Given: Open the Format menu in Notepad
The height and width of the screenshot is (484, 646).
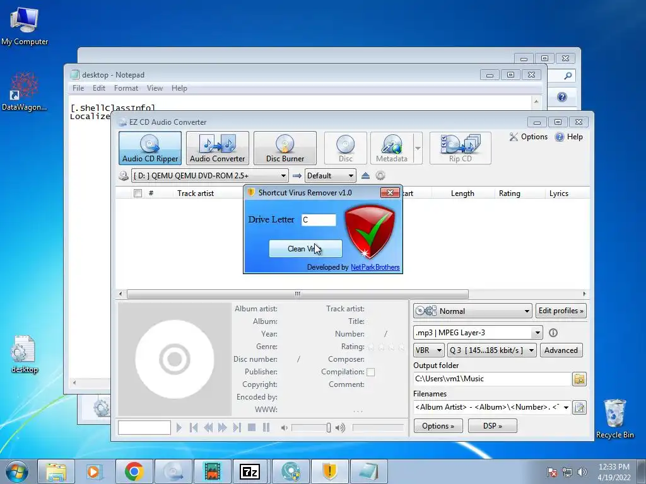Looking at the screenshot, I should [x=126, y=88].
